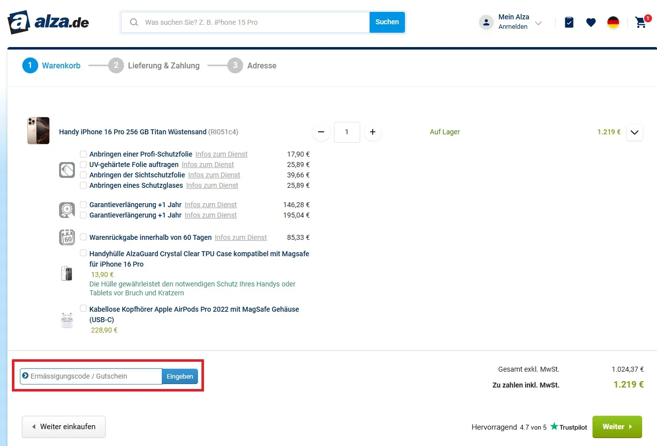The height and width of the screenshot is (446, 657).
Task: Click the German flag country selector
Action: click(x=613, y=22)
